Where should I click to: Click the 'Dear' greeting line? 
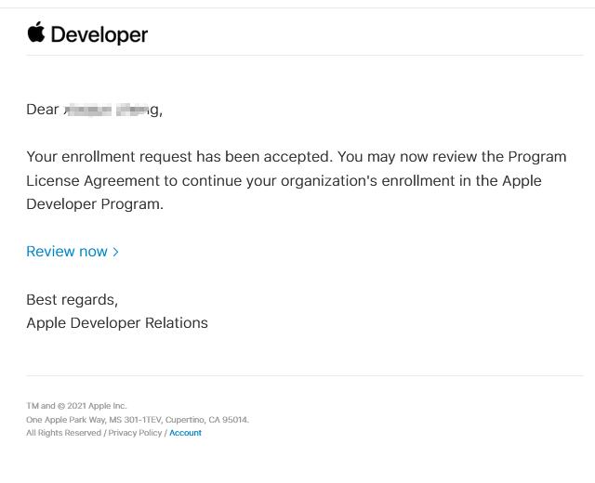click(95, 110)
